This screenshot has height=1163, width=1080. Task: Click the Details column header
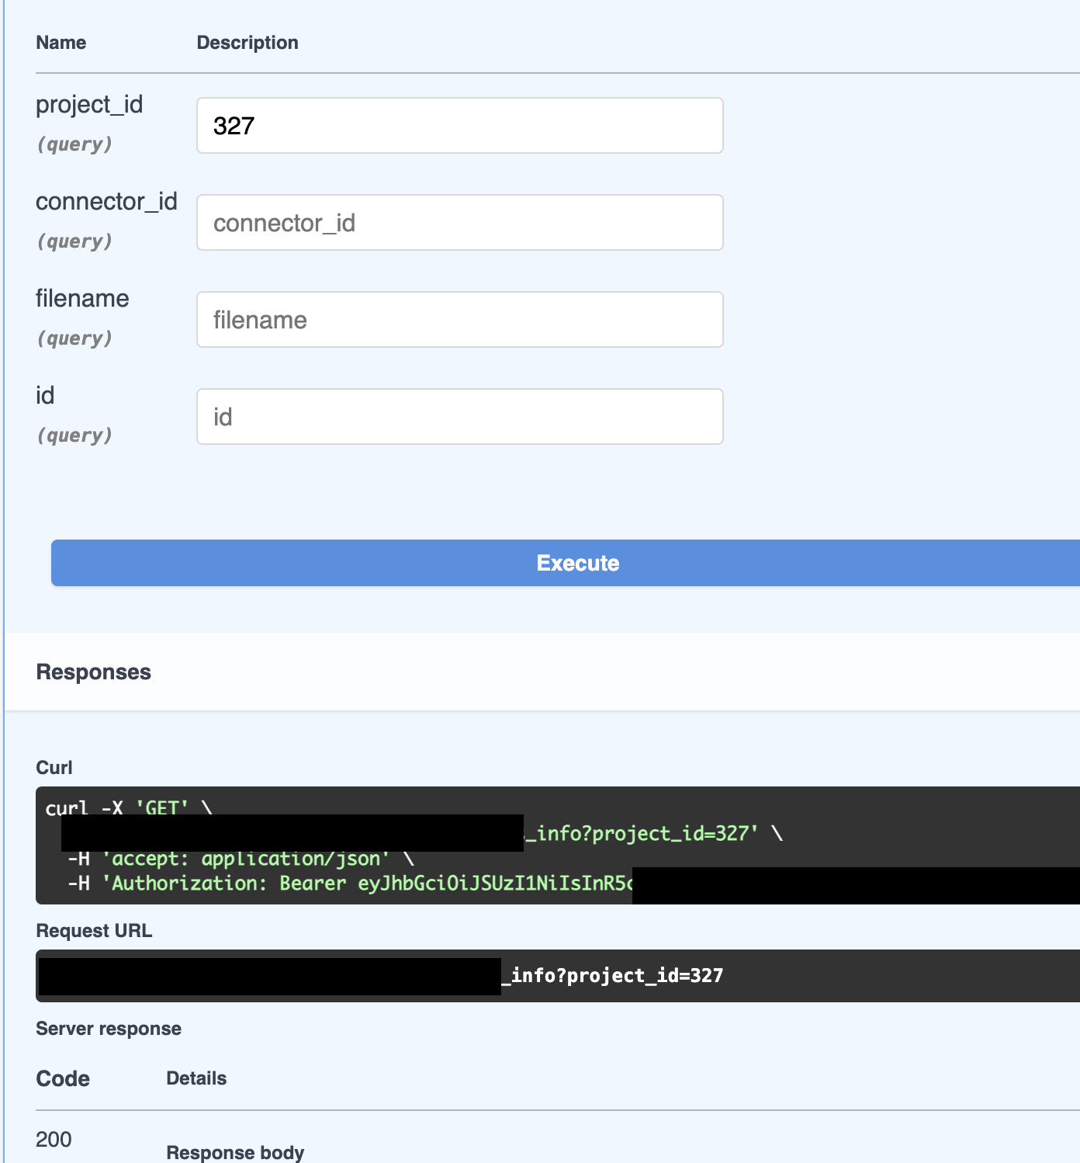(196, 1078)
